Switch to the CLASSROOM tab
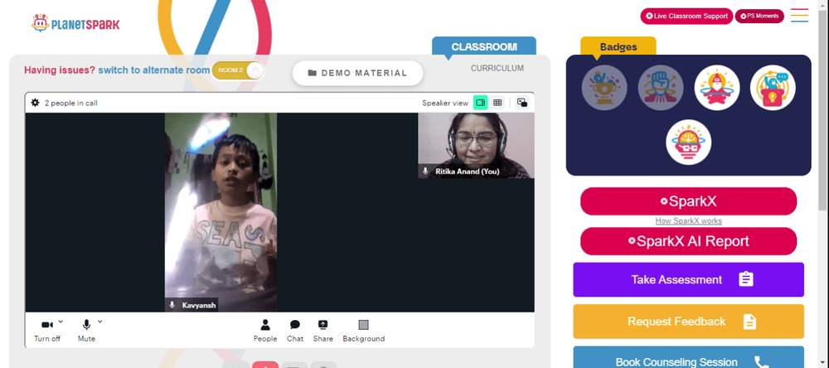The image size is (829, 368). 484,46
